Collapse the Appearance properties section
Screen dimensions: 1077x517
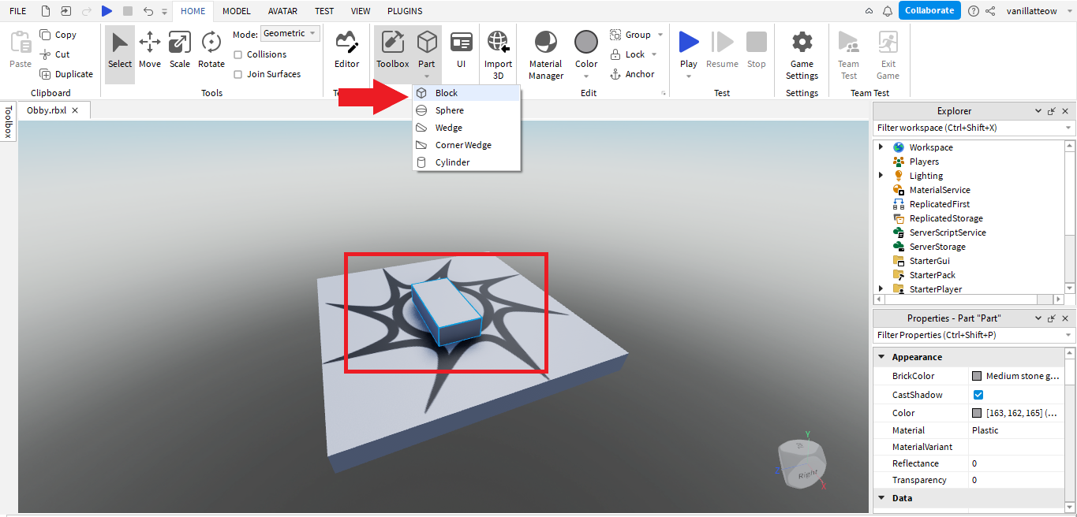click(881, 357)
